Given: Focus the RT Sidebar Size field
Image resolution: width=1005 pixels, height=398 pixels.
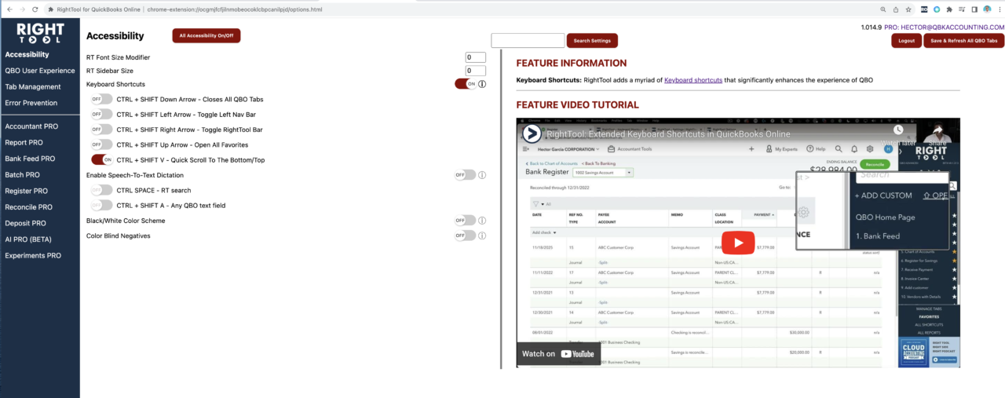Looking at the screenshot, I should (x=475, y=71).
